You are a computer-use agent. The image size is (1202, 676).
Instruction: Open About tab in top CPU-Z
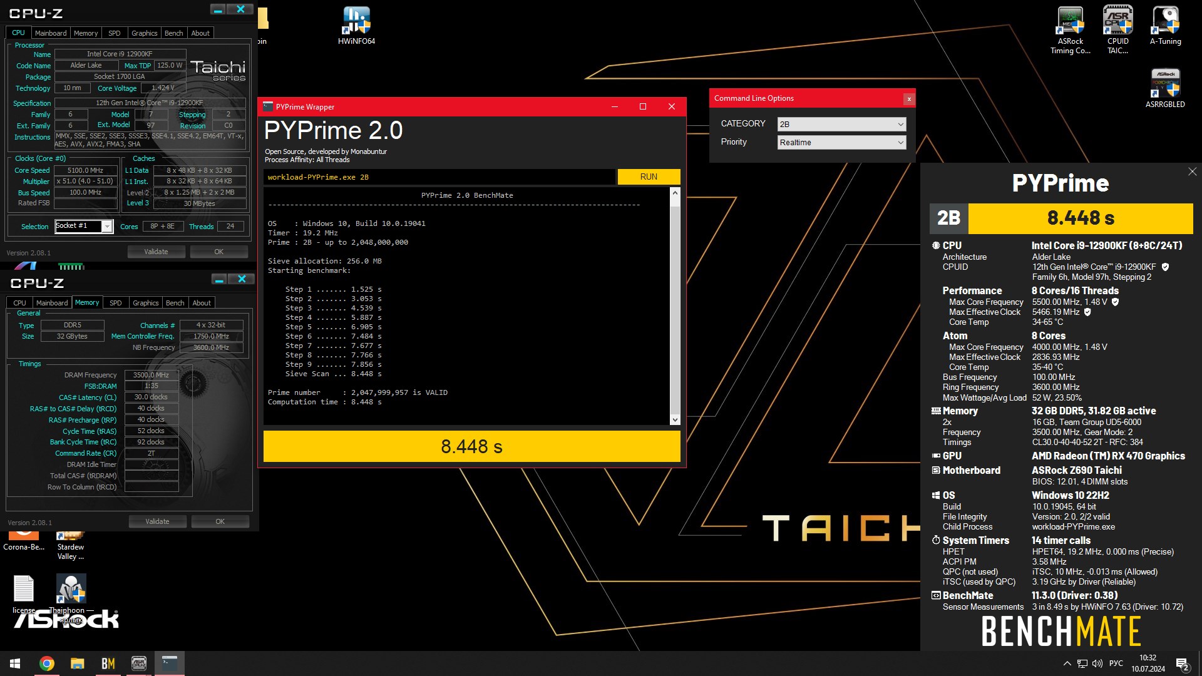(200, 33)
